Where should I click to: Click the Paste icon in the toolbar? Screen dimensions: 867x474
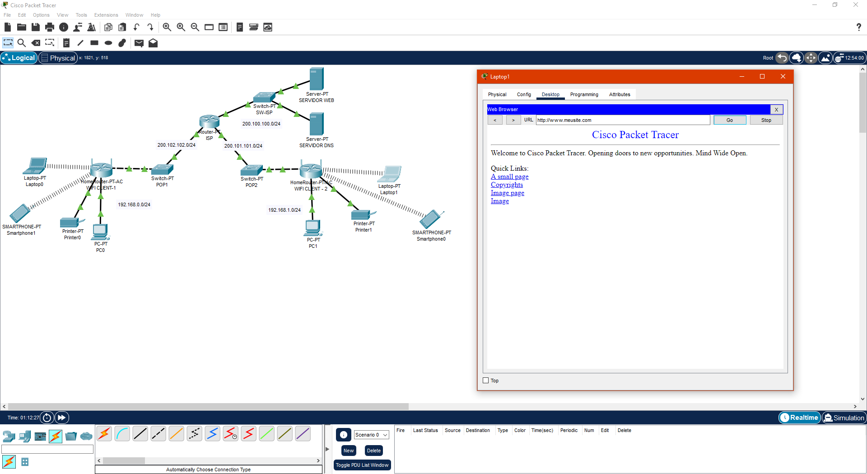pyautogui.click(x=122, y=27)
